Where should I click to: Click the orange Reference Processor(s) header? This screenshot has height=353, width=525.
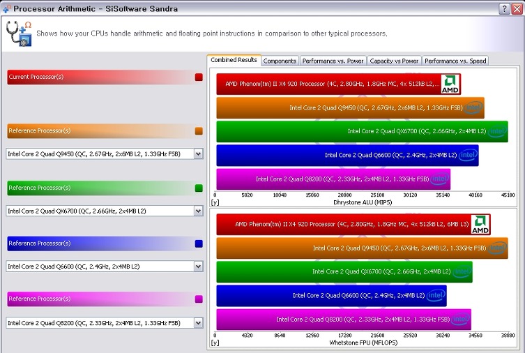[x=105, y=131]
